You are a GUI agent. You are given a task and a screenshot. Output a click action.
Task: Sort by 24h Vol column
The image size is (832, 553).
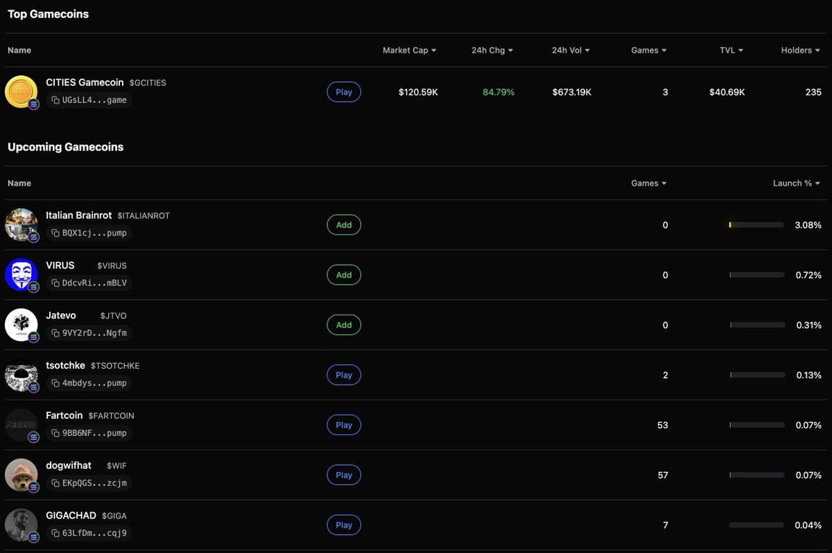coord(571,51)
